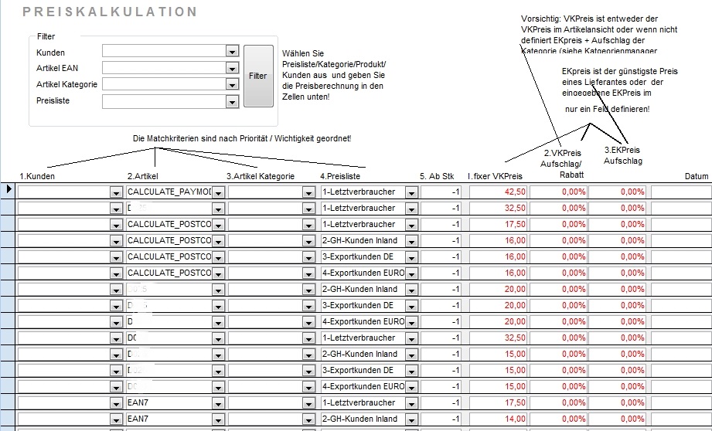Click the EKPreis Aufschlag cell in first row
Image resolution: width=712 pixels, height=431 pixels.
point(617,192)
